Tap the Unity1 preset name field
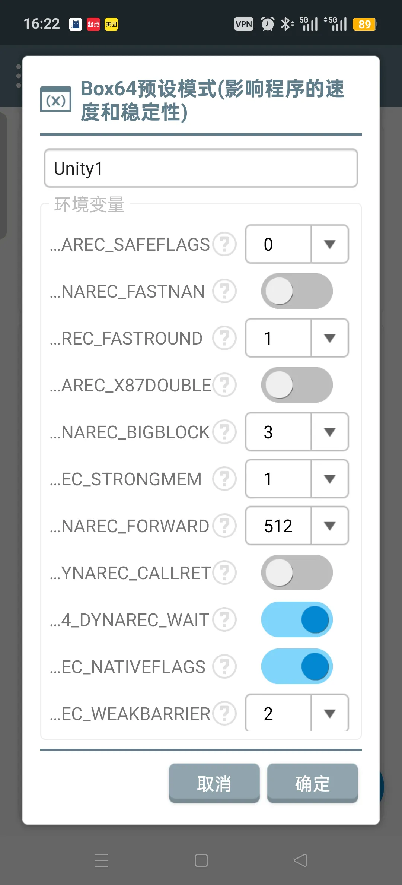This screenshot has width=402, height=885. (x=201, y=168)
